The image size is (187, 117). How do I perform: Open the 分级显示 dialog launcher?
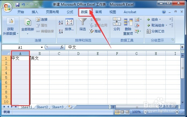point(172,40)
